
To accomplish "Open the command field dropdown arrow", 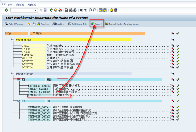I will pos(36,10).
